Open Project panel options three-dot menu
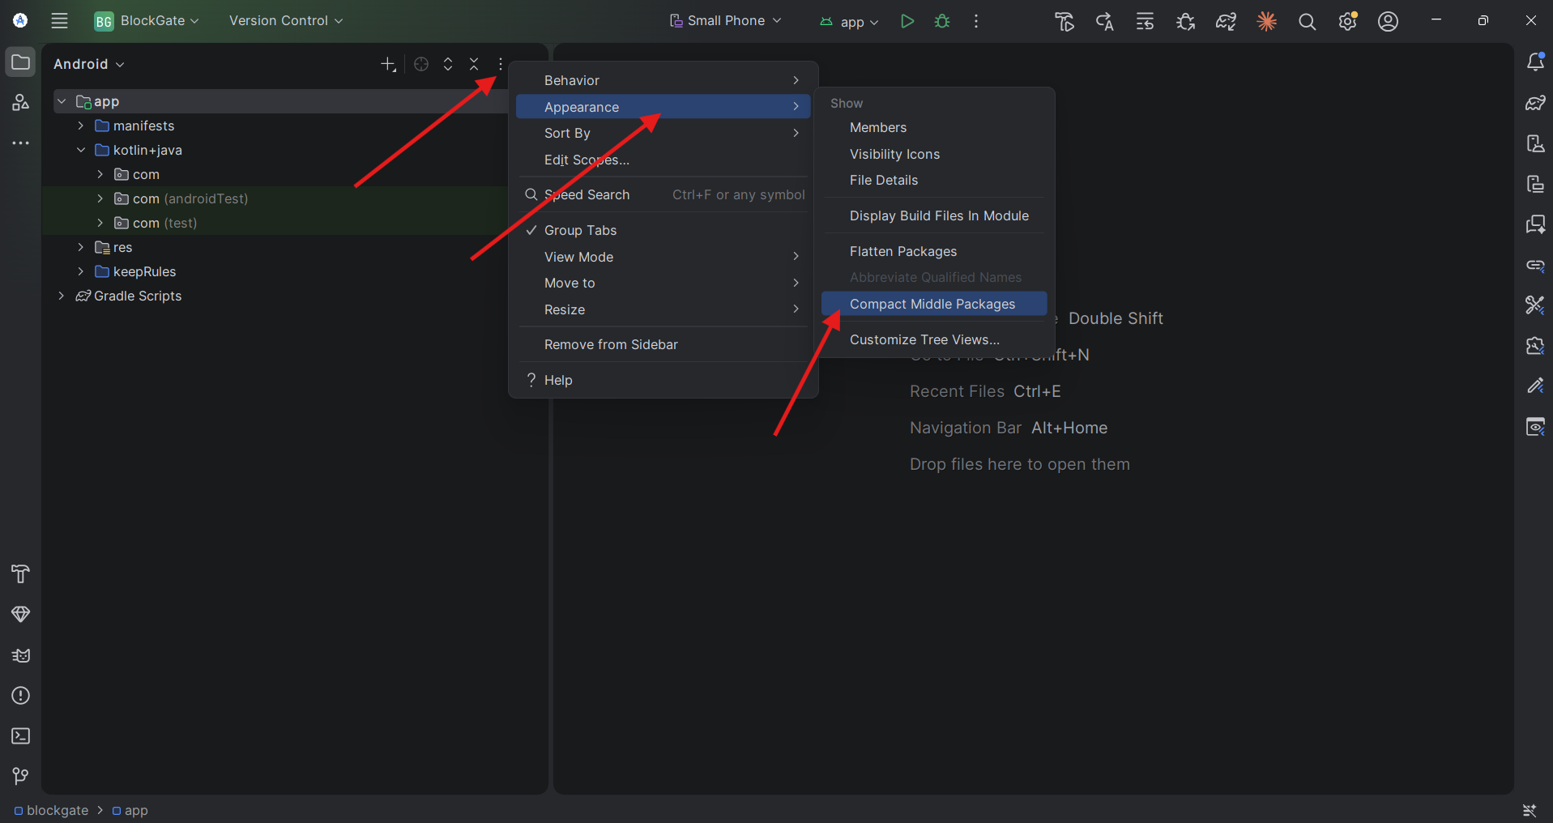Viewport: 1553px width, 823px height. tap(501, 64)
